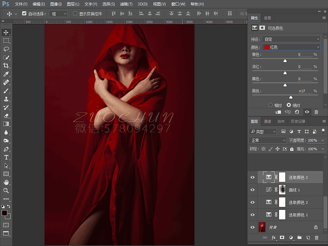Image resolution: width=328 pixels, height=246 pixels.
Task: Select the Eyedropper tool
Action: click(x=6, y=74)
